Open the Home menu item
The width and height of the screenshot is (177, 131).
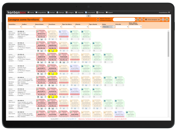31,13
